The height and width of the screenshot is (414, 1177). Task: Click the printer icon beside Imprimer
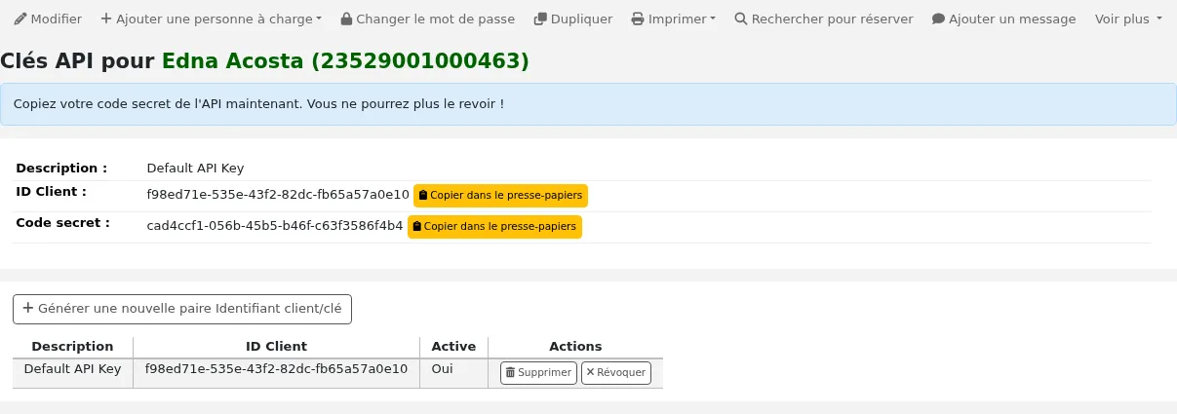638,19
